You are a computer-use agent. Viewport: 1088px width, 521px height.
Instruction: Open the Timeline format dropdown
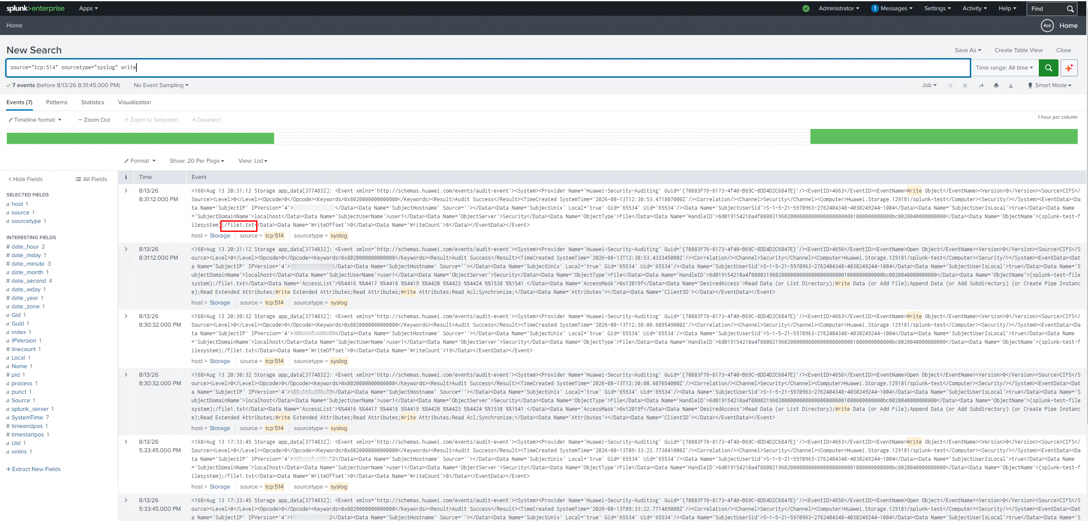pos(35,120)
